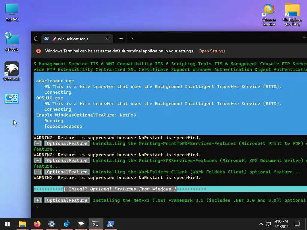The image size is (307, 230).
Task: Select the Win Debloat Tools tab
Action: 77,39
